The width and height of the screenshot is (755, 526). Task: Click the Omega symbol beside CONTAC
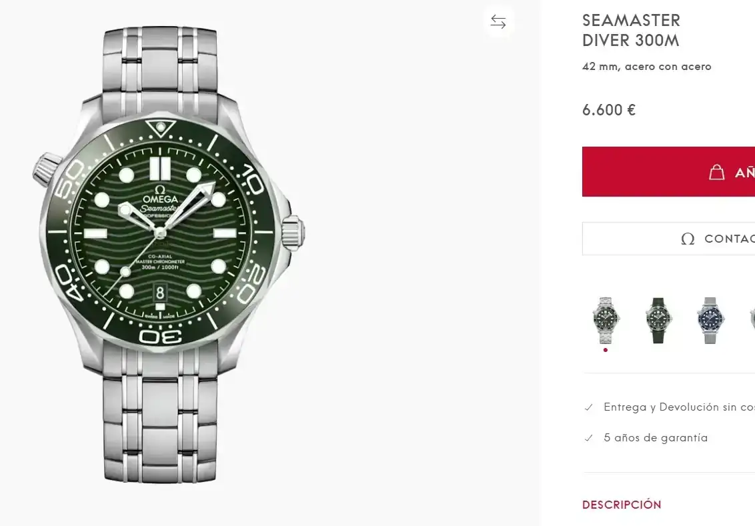click(688, 239)
